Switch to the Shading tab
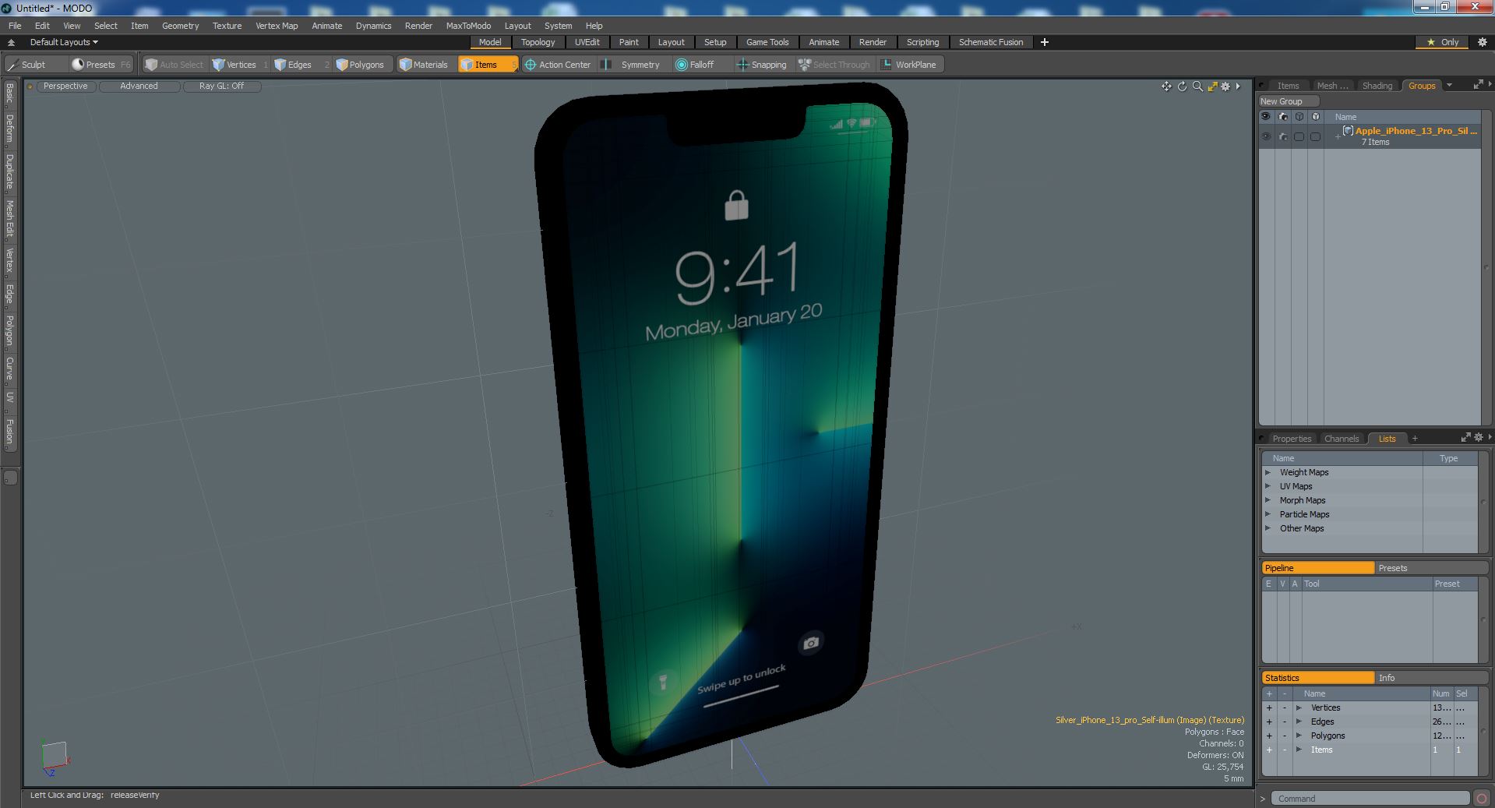The width and height of the screenshot is (1495, 808). pyautogui.click(x=1377, y=86)
